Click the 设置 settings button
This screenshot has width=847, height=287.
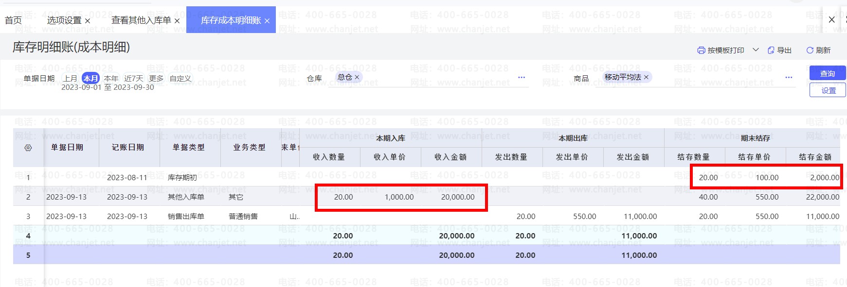(x=828, y=90)
